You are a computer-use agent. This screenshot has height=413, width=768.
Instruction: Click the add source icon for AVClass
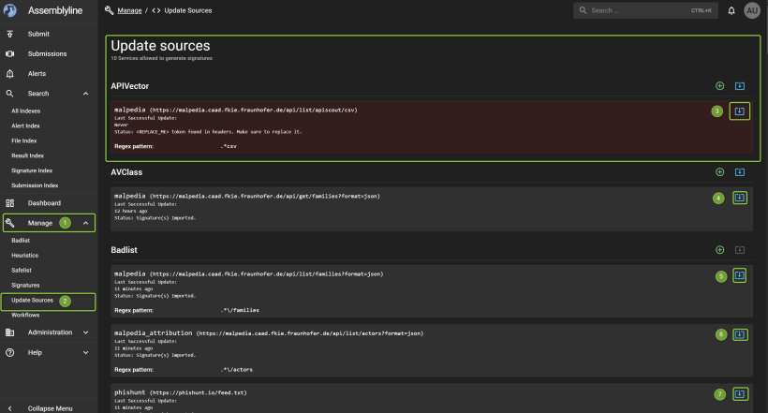[x=719, y=172]
